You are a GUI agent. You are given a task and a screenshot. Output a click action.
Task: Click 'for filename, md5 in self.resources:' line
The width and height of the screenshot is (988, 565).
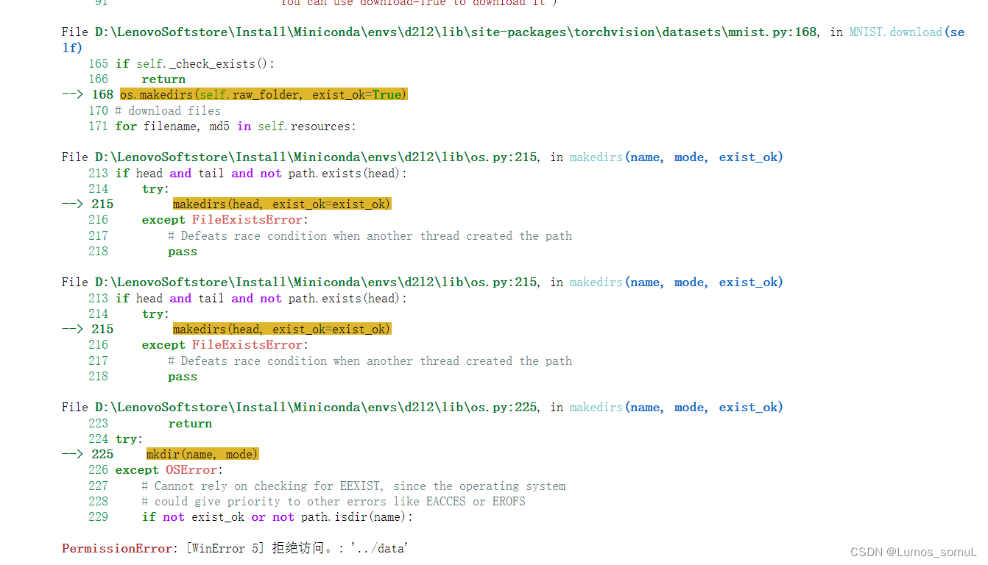pos(236,126)
